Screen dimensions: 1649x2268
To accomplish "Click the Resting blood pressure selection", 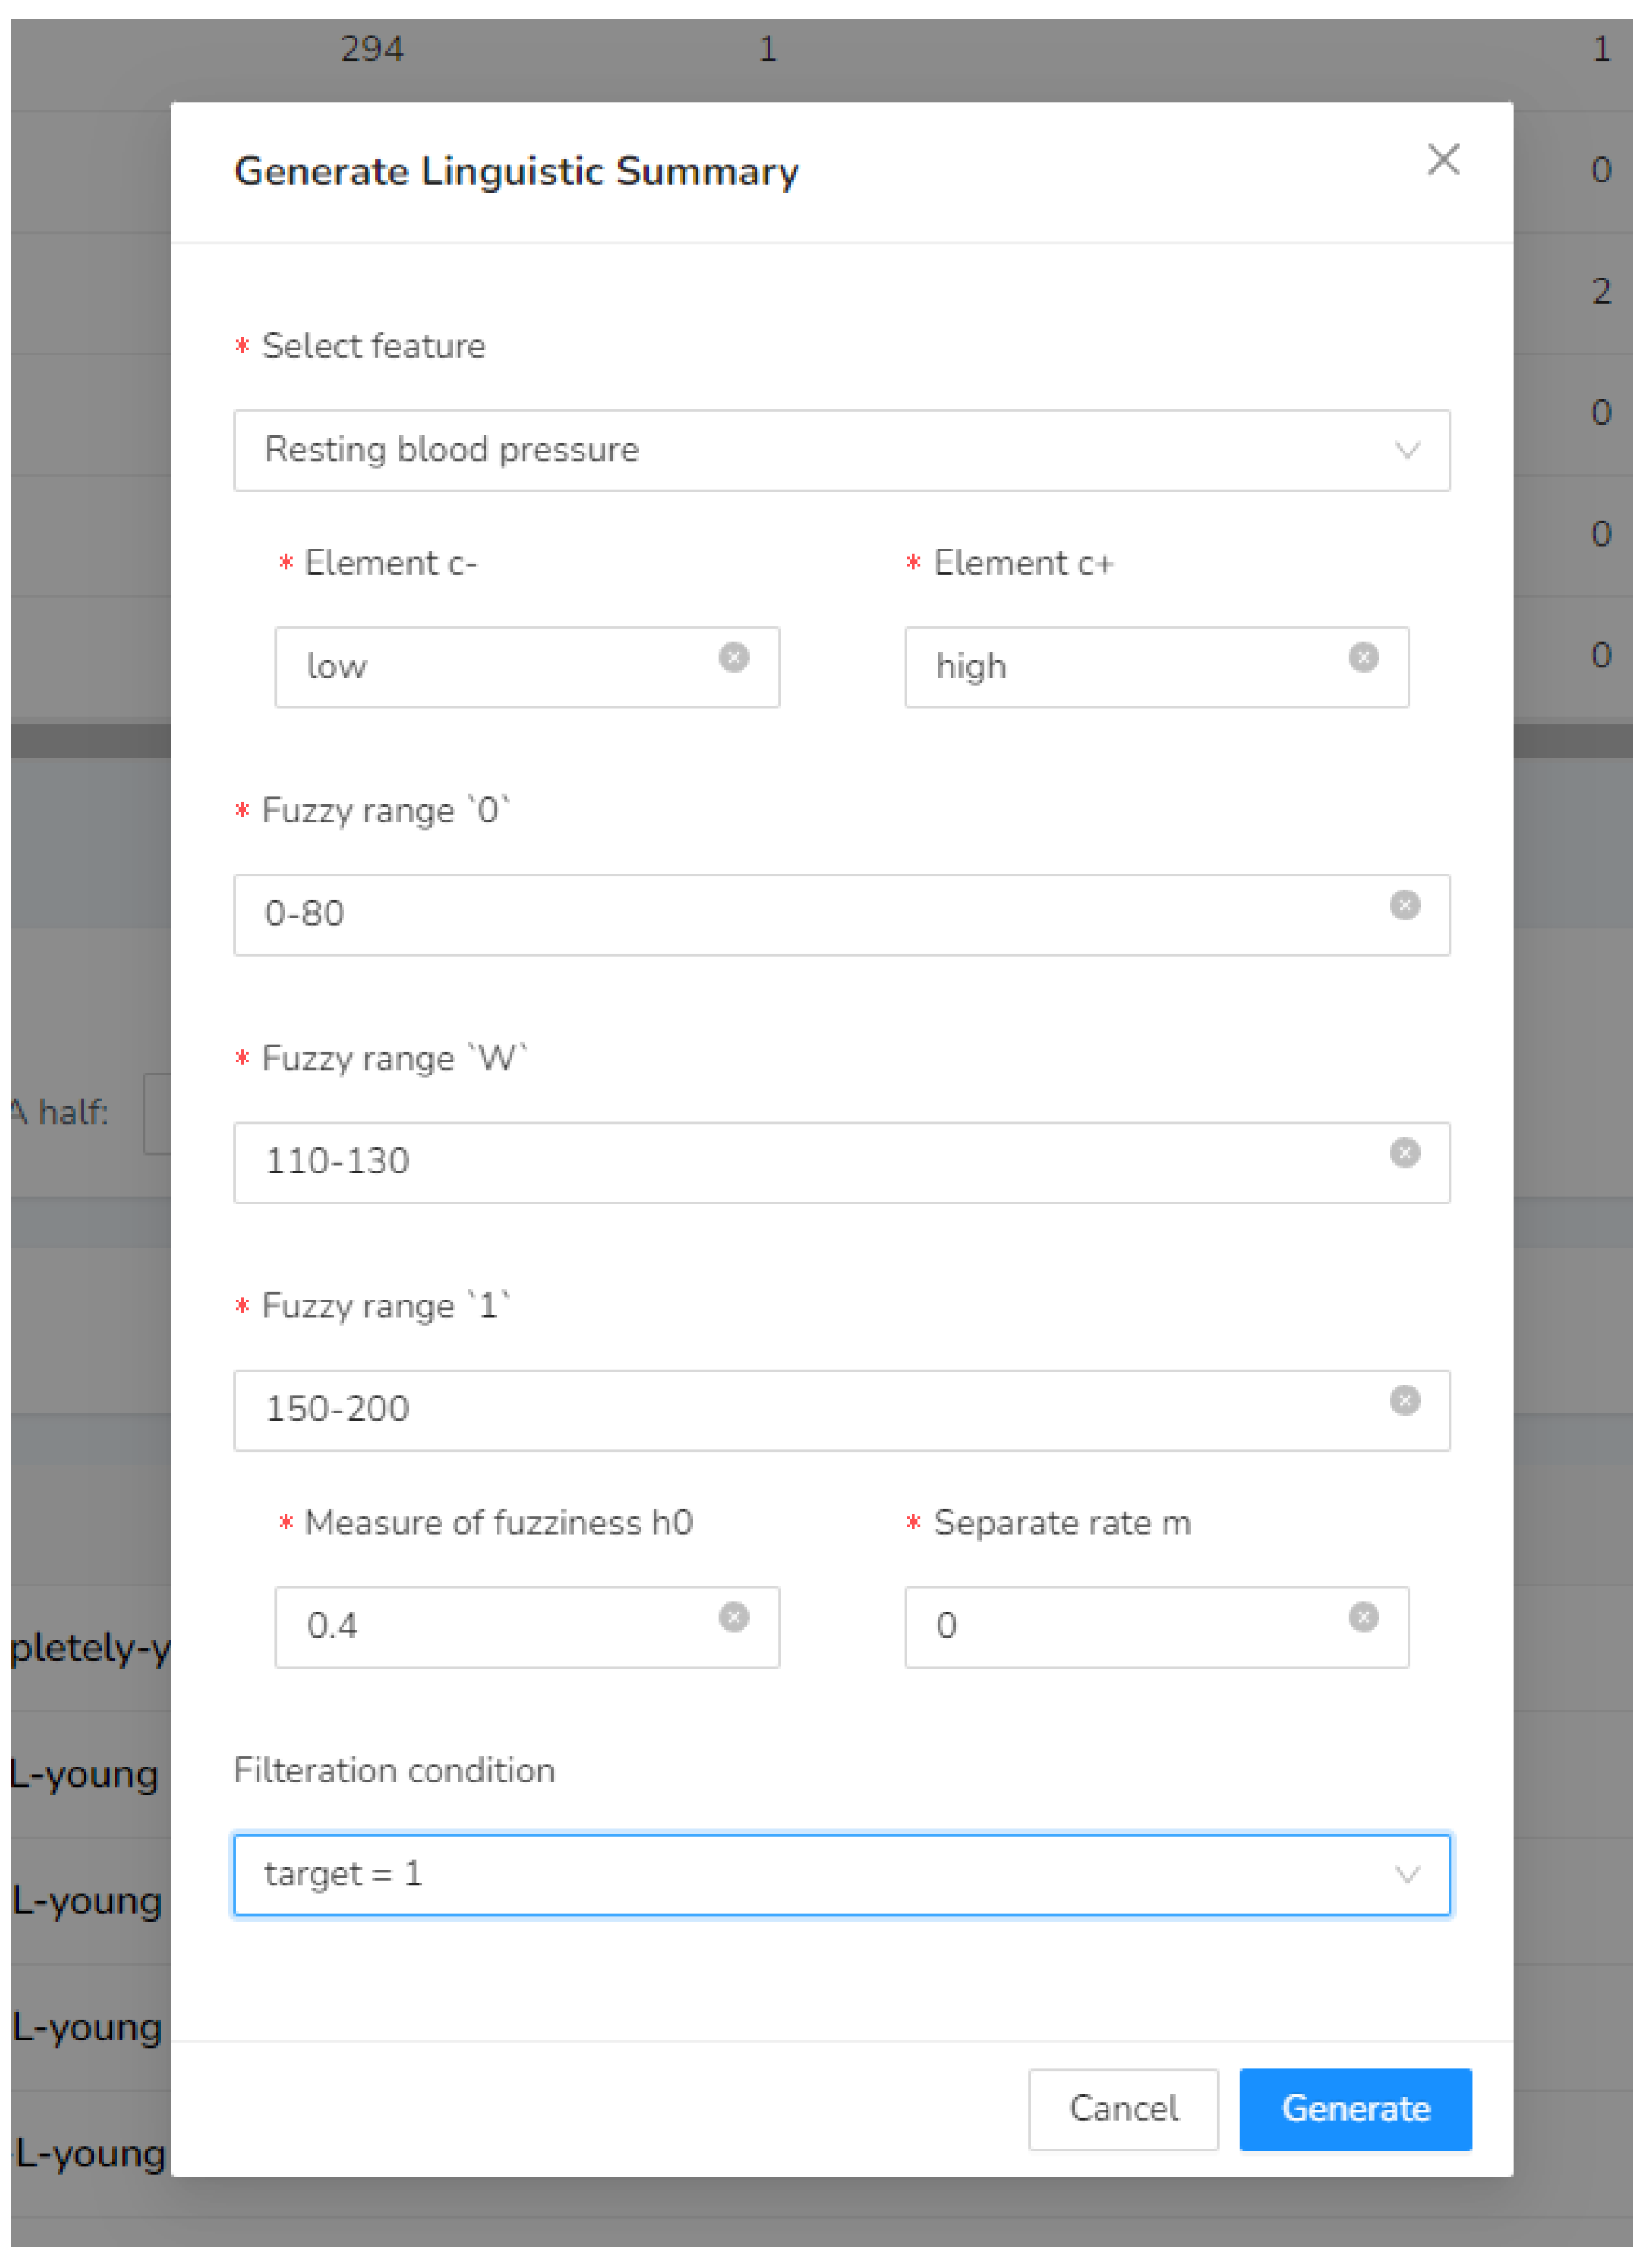I will click(x=451, y=450).
